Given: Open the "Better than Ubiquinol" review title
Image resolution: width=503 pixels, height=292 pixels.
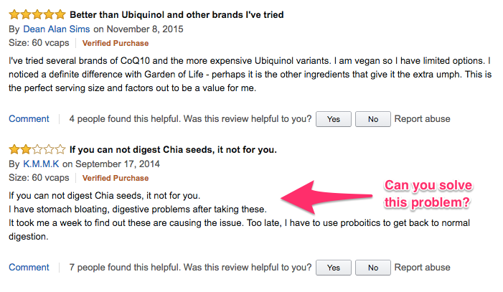Looking at the screenshot, I should coord(177,14).
